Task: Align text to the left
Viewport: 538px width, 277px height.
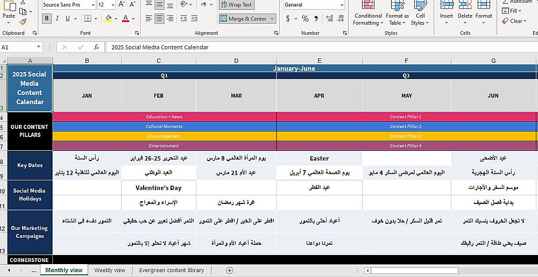Action: tap(148, 18)
